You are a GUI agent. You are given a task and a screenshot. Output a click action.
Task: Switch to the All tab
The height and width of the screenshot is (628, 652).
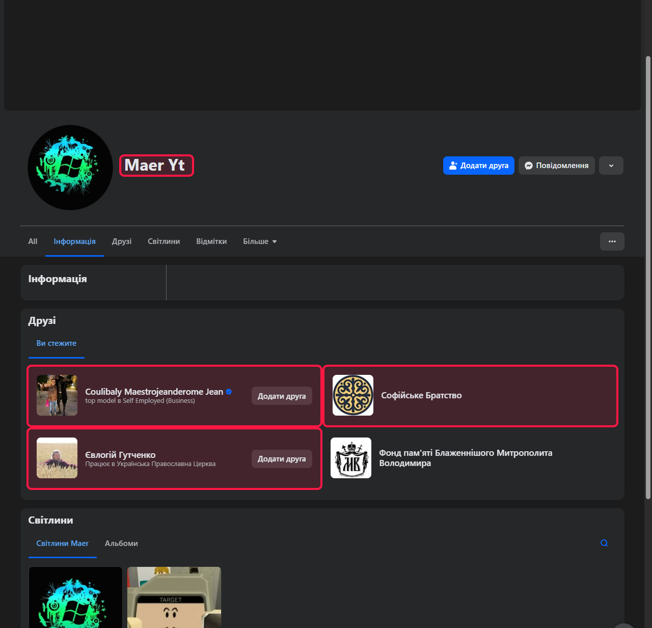click(x=33, y=241)
